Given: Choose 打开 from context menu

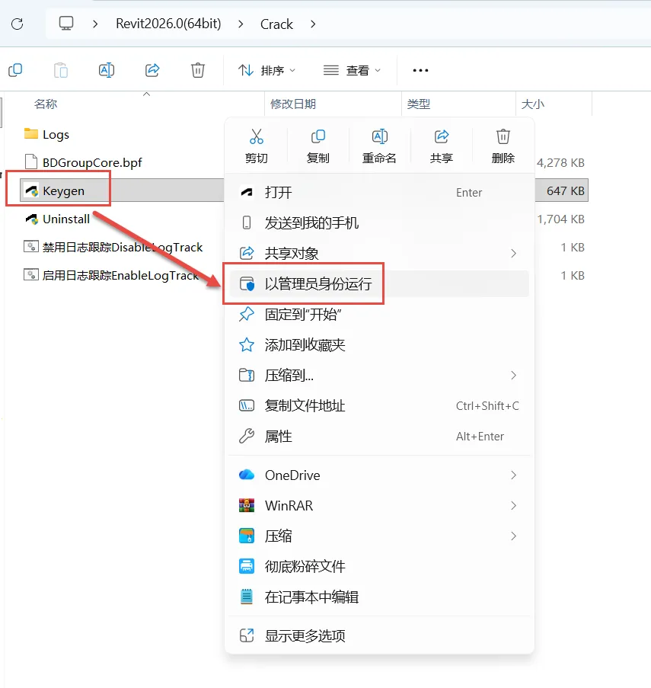Looking at the screenshot, I should pos(379,192).
